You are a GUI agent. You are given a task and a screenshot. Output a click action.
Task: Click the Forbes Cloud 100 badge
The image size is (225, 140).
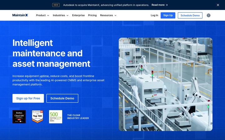(19, 117)
